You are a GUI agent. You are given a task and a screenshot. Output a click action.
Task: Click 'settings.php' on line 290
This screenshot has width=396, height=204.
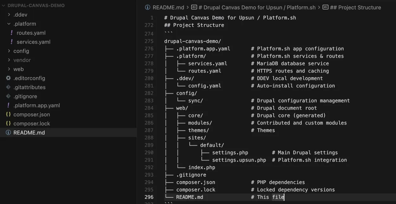pyautogui.click(x=230, y=153)
